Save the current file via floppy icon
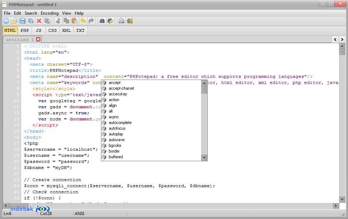 tap(23, 21)
